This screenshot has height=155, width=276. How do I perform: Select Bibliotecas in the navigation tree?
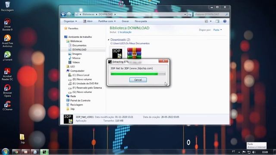tap(76, 41)
